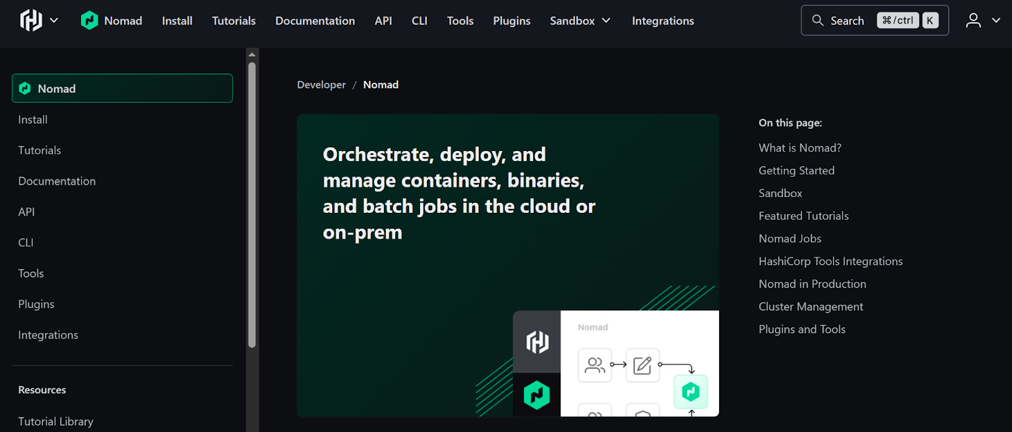1012x432 pixels.
Task: Jump to HashiCorp Tools Integrations section
Action: (830, 261)
